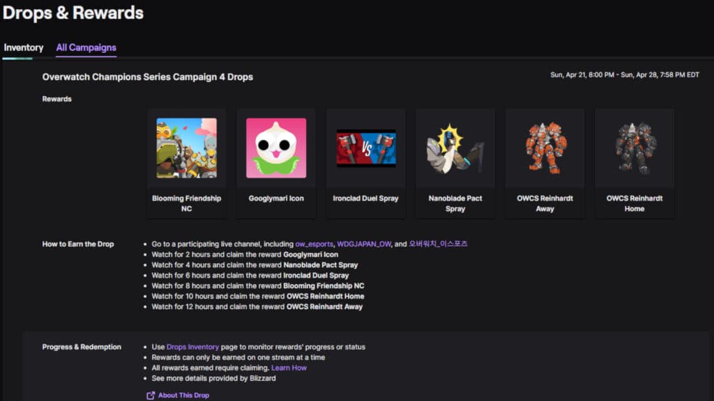Click the Nanoblade Pact Spray reward image

click(x=455, y=148)
